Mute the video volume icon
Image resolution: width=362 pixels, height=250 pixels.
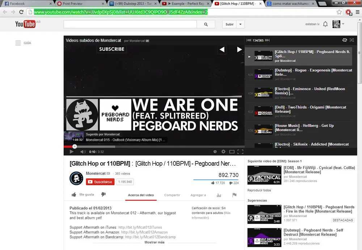(x=83, y=152)
